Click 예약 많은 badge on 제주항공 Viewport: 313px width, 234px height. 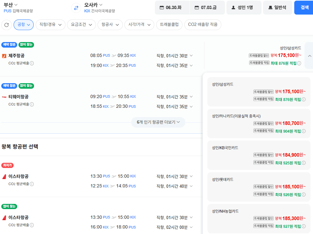click(9, 45)
